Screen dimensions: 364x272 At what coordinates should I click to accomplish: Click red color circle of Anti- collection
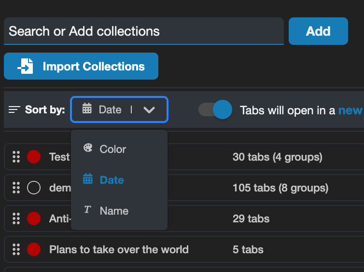pyautogui.click(x=34, y=218)
